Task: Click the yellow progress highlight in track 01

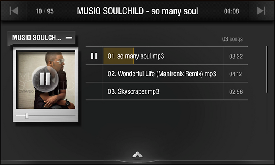Action: pos(118,56)
